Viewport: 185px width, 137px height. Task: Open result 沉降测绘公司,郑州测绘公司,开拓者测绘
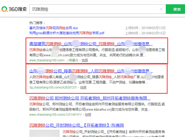pos(90,98)
